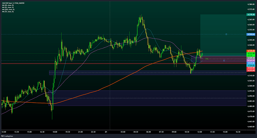Screen dimensions: 257x138
Task: Click the 4,580.00 price axis tick
Action: (251, 4)
